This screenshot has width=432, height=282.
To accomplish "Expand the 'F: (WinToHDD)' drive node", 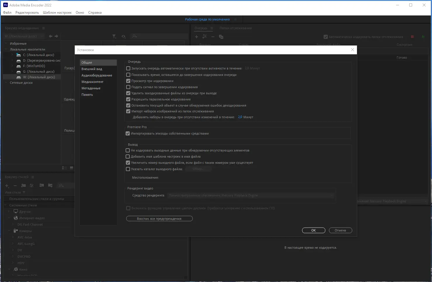I will tap(12, 66).
